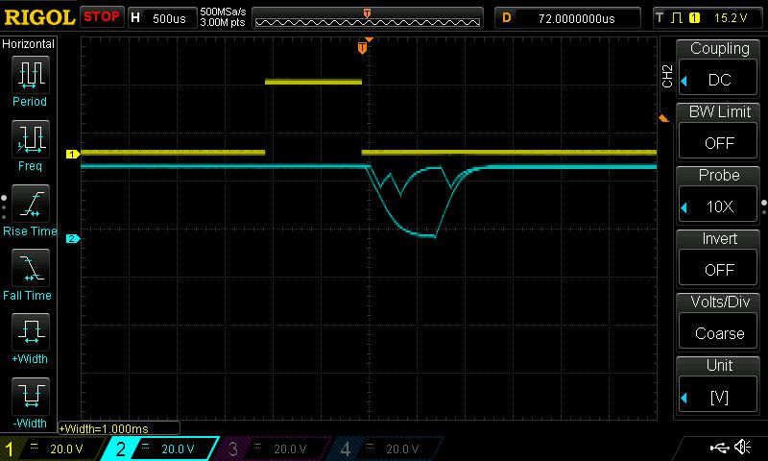Select the Period measurement icon
The image size is (768, 461).
tap(31, 75)
